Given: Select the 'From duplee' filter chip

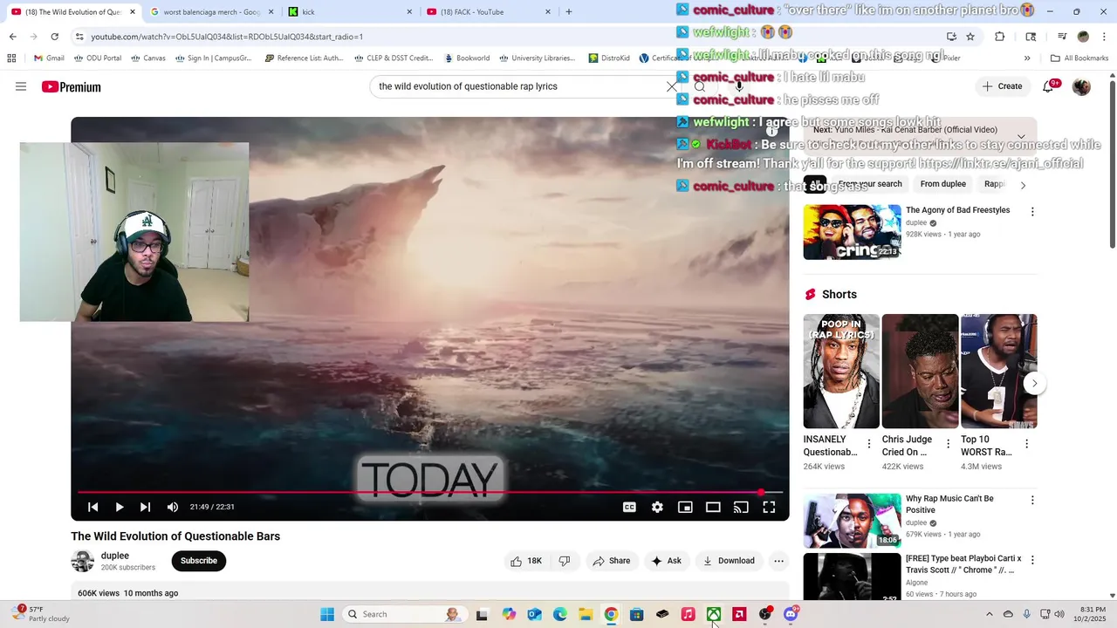Looking at the screenshot, I should (942, 184).
